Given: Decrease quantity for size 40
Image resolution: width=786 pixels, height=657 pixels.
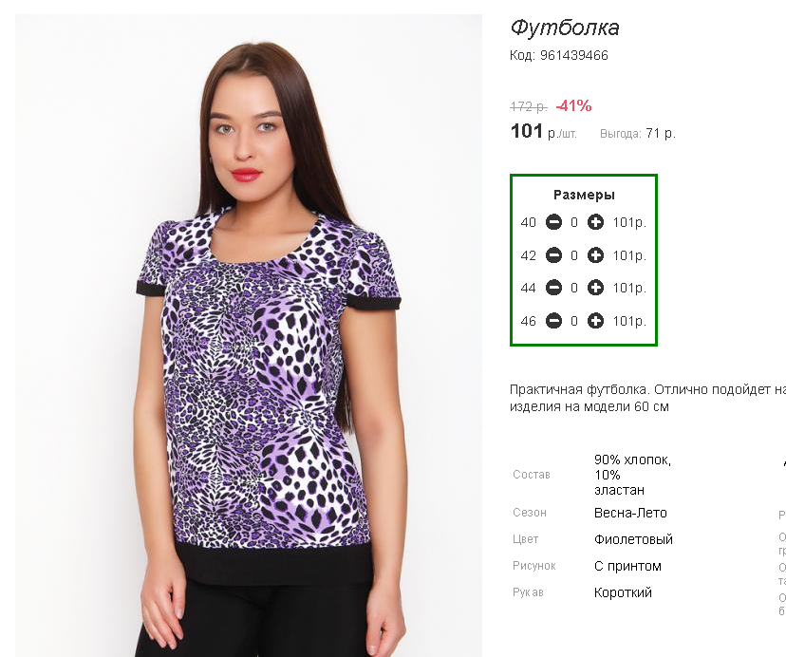Looking at the screenshot, I should point(553,222).
